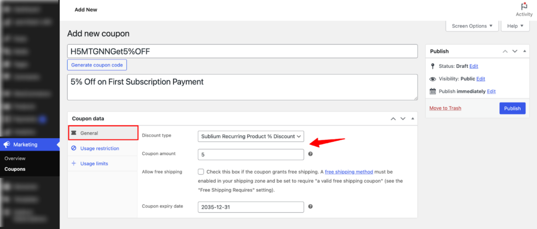This screenshot has height=229, width=537.
Task: Click the Move to Trash link
Action: click(x=445, y=108)
